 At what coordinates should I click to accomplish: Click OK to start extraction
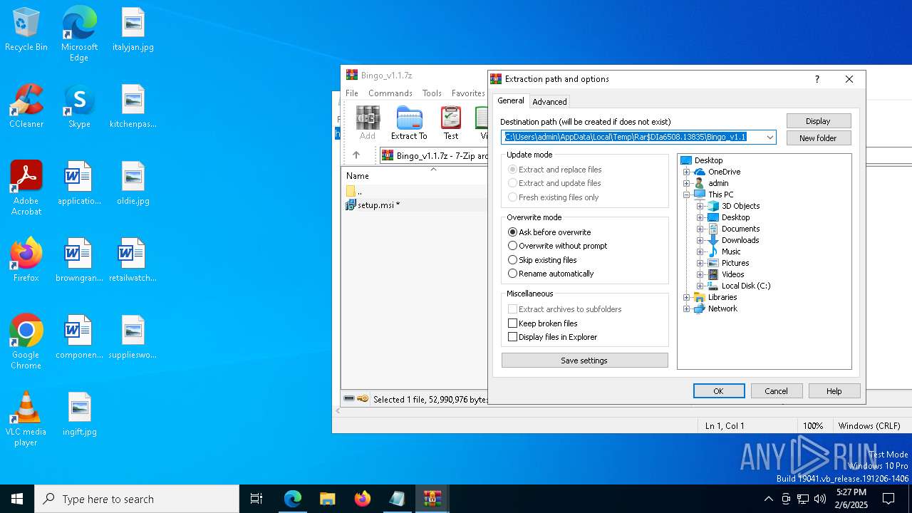pos(719,391)
